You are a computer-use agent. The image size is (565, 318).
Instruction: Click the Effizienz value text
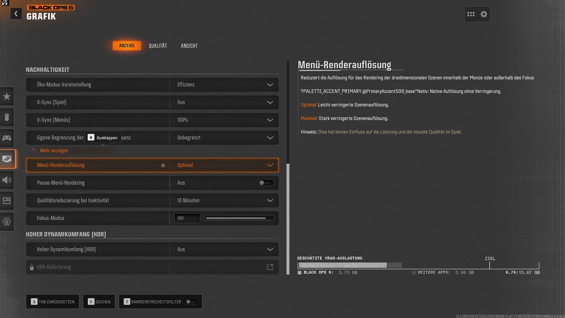click(x=186, y=84)
